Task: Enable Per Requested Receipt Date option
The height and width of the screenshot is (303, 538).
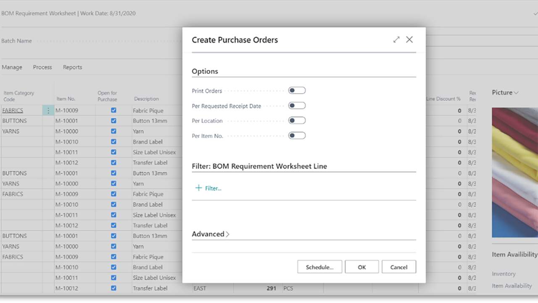Action: click(x=297, y=106)
